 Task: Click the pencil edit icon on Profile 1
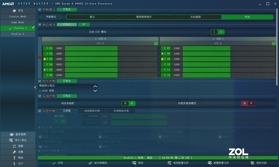(x=33, y=27)
